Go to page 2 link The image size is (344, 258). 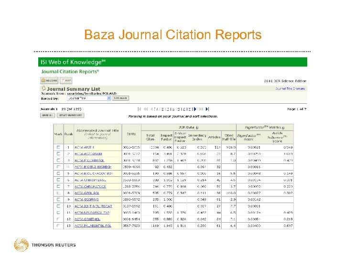[162, 109]
